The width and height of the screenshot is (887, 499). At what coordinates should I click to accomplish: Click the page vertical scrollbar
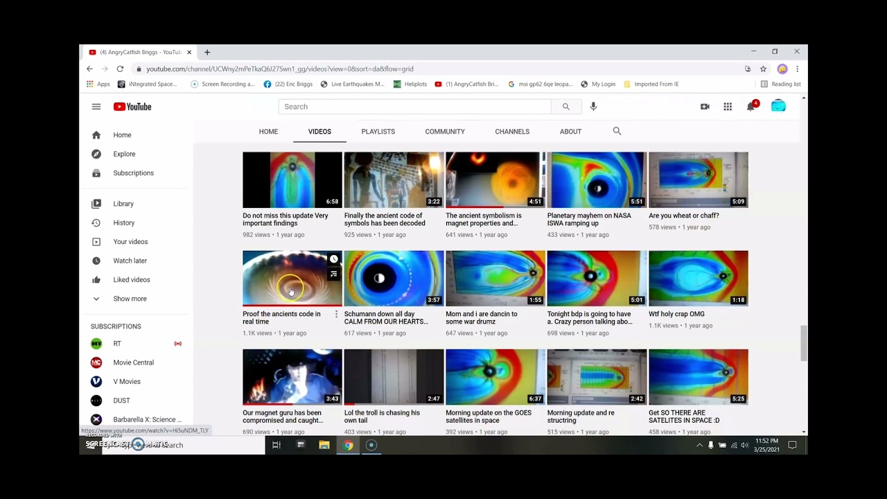coord(804,342)
